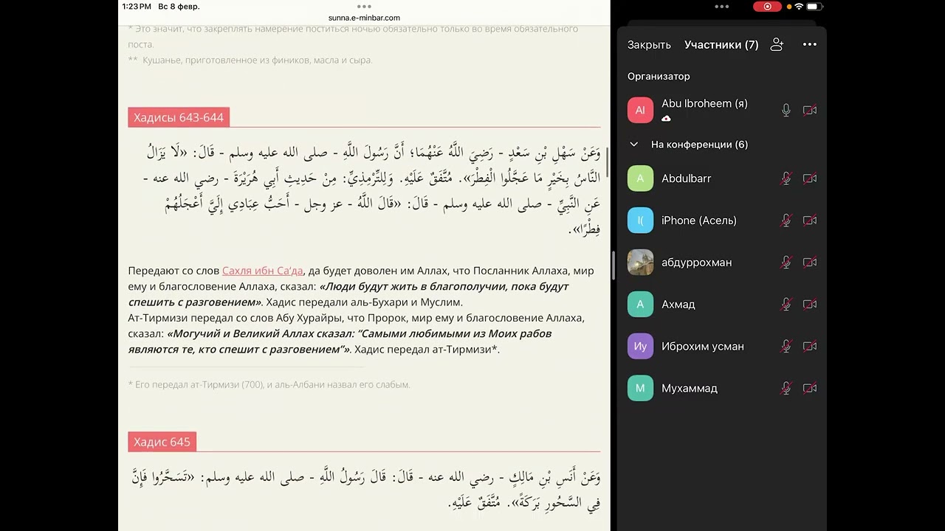Click абдуррохман's camera-off icon
The height and width of the screenshot is (531, 945).
tap(810, 263)
